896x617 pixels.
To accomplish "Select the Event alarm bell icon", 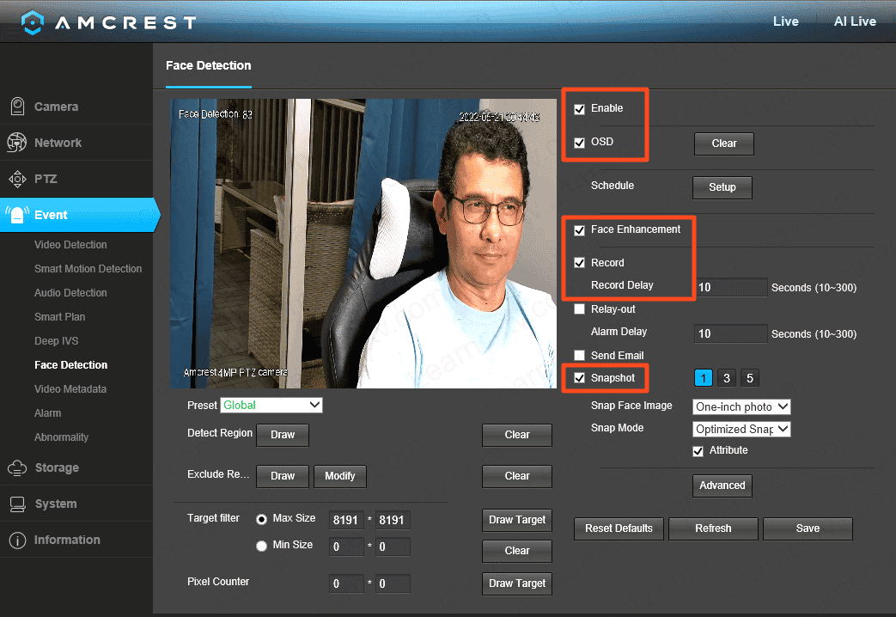I will coord(17,215).
